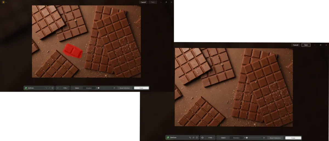Adjust the brush size slider in left window

104,88
